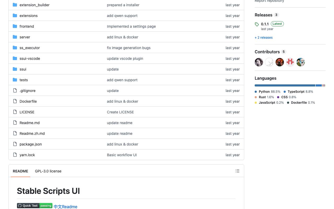Click the Quick Test passing badge
Screen dimensions: 334x209
pyautogui.click(x=35, y=206)
